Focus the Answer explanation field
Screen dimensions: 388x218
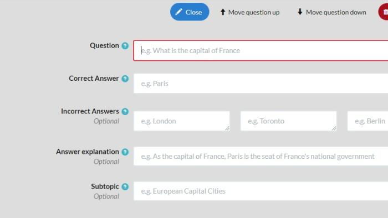[x=261, y=156]
